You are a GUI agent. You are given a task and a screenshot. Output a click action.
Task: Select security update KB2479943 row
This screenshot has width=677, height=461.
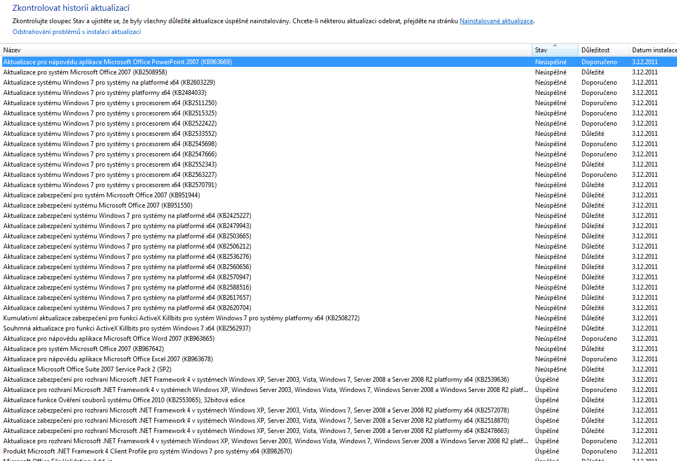[338, 226]
